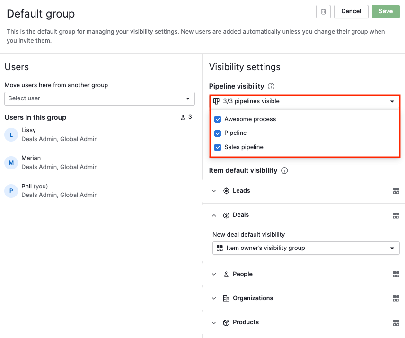
Task: Uncheck the Sales pipeline checkbox
Action: click(x=218, y=147)
